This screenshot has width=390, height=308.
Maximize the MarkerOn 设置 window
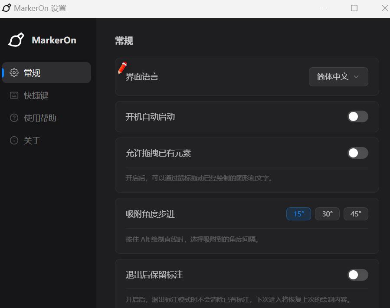(354, 8)
